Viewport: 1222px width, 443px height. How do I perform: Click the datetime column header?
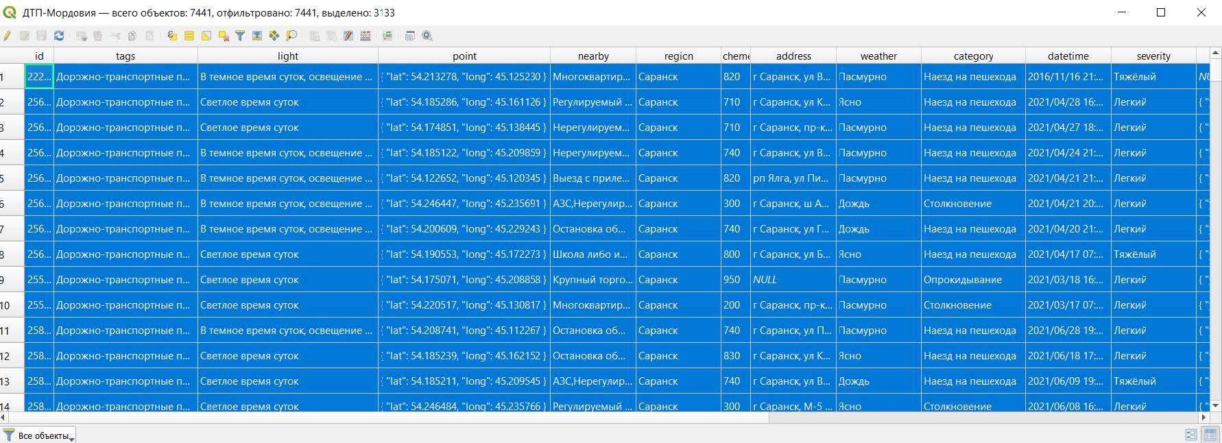[x=1067, y=56]
